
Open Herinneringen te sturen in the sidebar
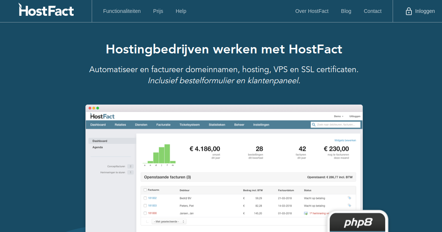tap(112, 172)
